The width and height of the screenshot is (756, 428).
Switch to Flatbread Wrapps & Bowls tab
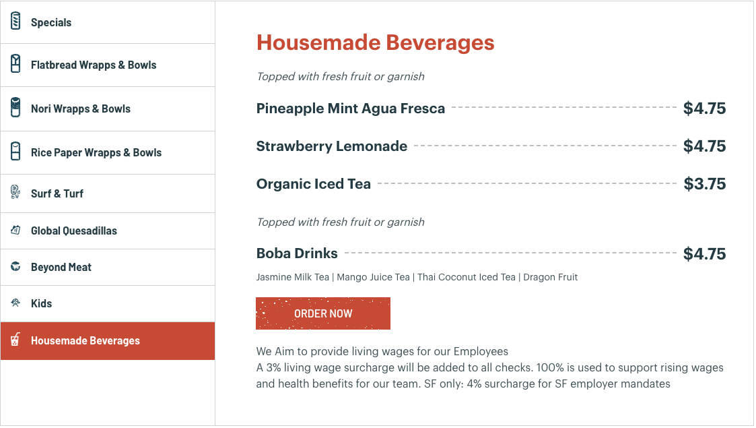94,65
